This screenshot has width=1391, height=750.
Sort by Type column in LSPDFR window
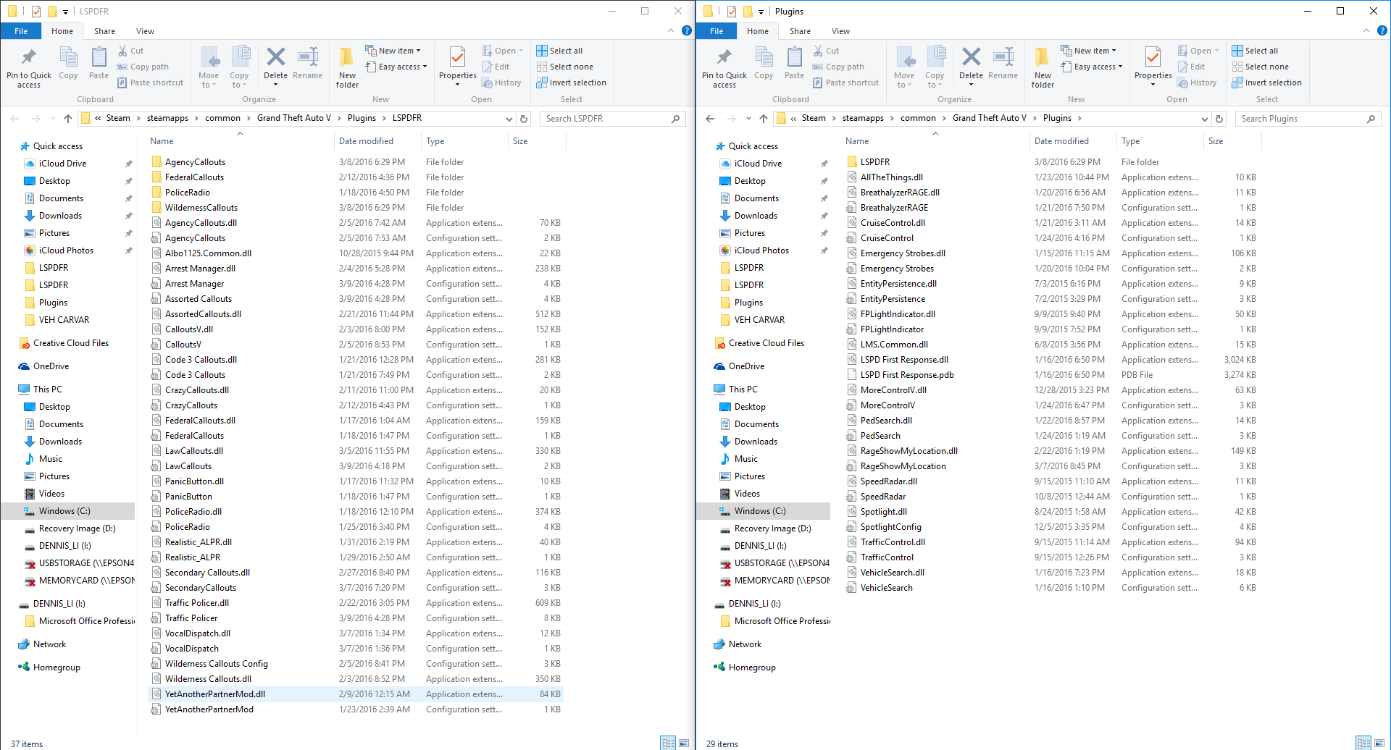click(464, 141)
